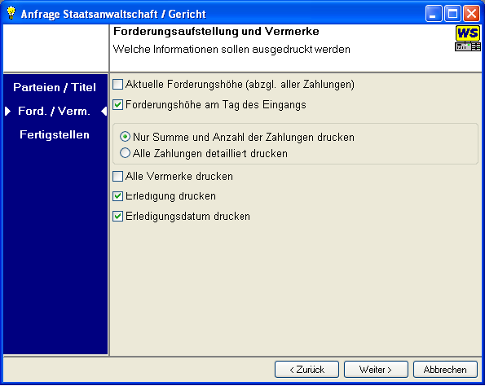Select Nur Summe und Anzahl der Zahlungen radio
Viewport: 485px width, 386px height.
coord(125,137)
